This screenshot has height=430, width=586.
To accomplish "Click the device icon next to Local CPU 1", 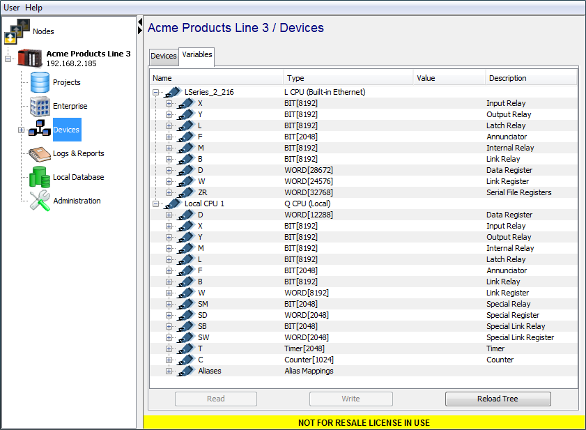I will [x=173, y=204].
